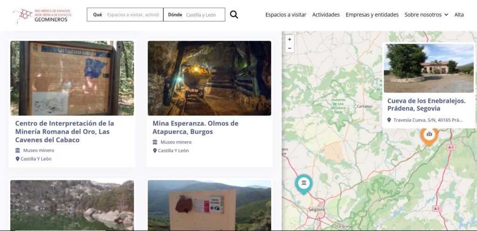Click the Segovia city label on map
Viewport: 477px width, 231px height.
pyautogui.click(x=316, y=210)
